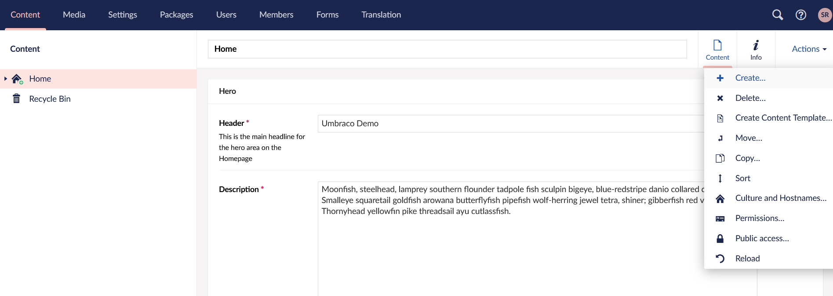The image size is (833, 296).
Task: Select Culture and Hostnames option
Action: [x=780, y=198]
